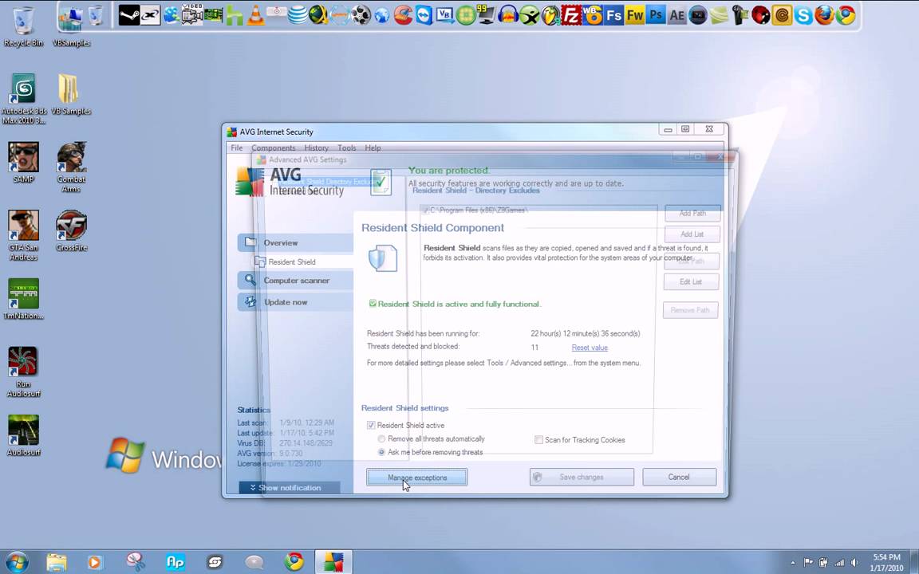Select Recycle Bin desktop icon

point(23,26)
